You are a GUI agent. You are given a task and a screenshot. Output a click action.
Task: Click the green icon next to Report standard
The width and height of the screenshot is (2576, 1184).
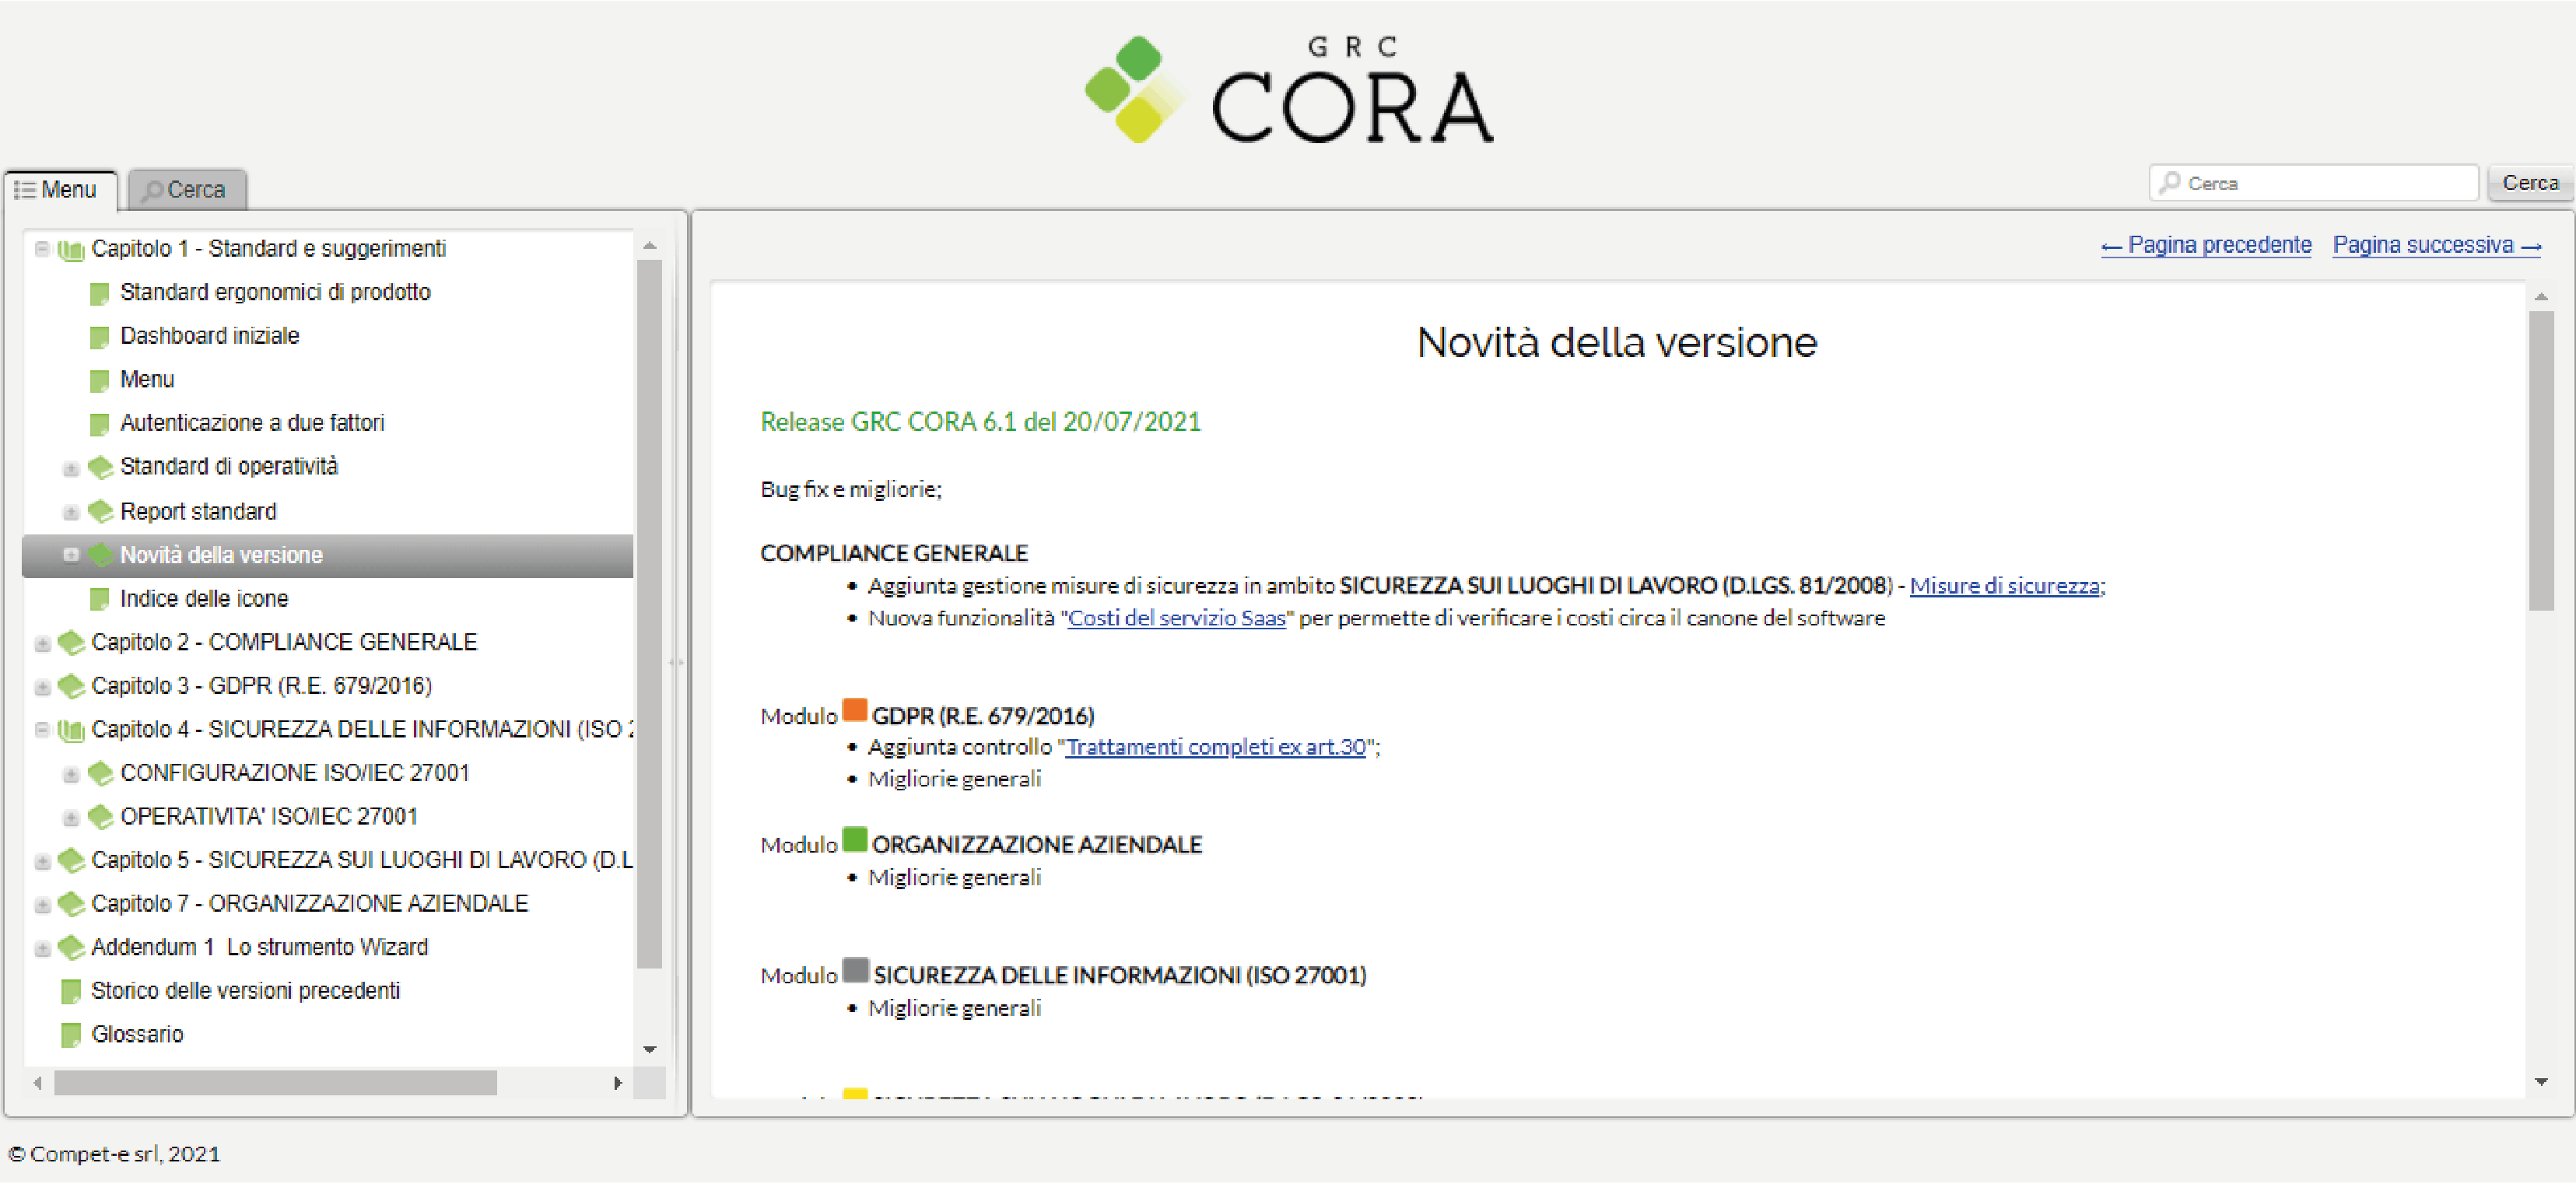100,512
